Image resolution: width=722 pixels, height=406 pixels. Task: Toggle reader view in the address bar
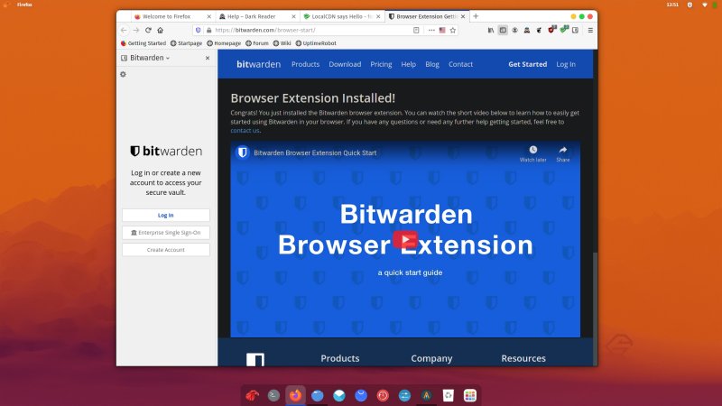[x=416, y=30]
